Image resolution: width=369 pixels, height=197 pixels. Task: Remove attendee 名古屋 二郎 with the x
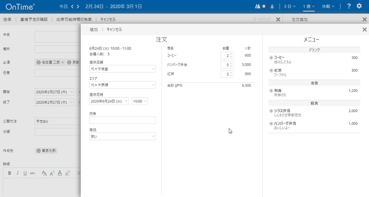coord(62,63)
